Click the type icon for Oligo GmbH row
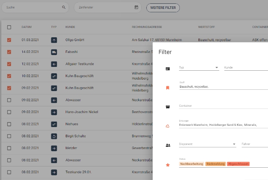Viewport: 268px width, 180px height. click(x=54, y=40)
